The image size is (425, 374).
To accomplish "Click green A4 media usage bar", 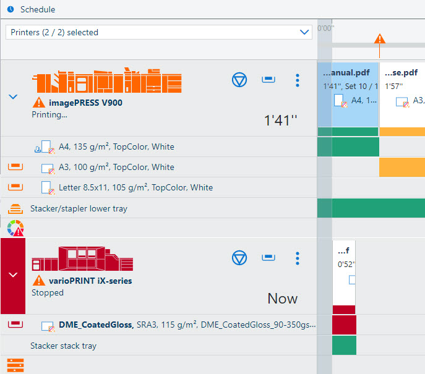I will click(348, 147).
